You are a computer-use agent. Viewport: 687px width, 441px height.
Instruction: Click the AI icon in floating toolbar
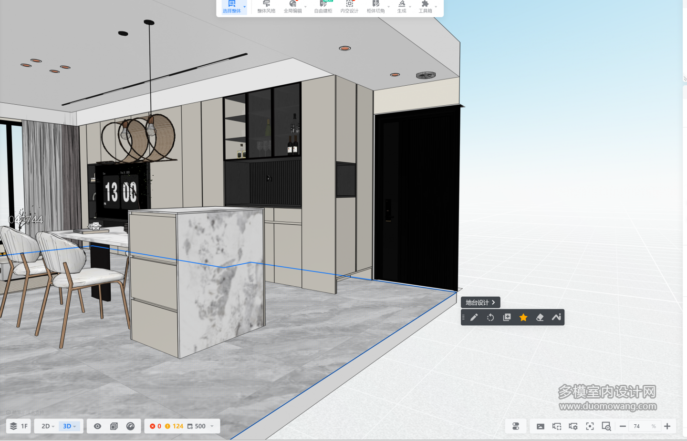(556, 318)
